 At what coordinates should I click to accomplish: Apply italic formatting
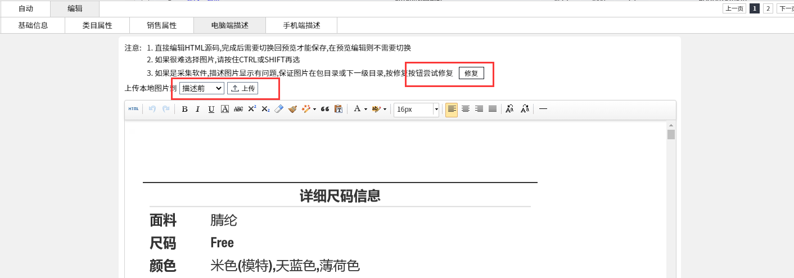(197, 110)
